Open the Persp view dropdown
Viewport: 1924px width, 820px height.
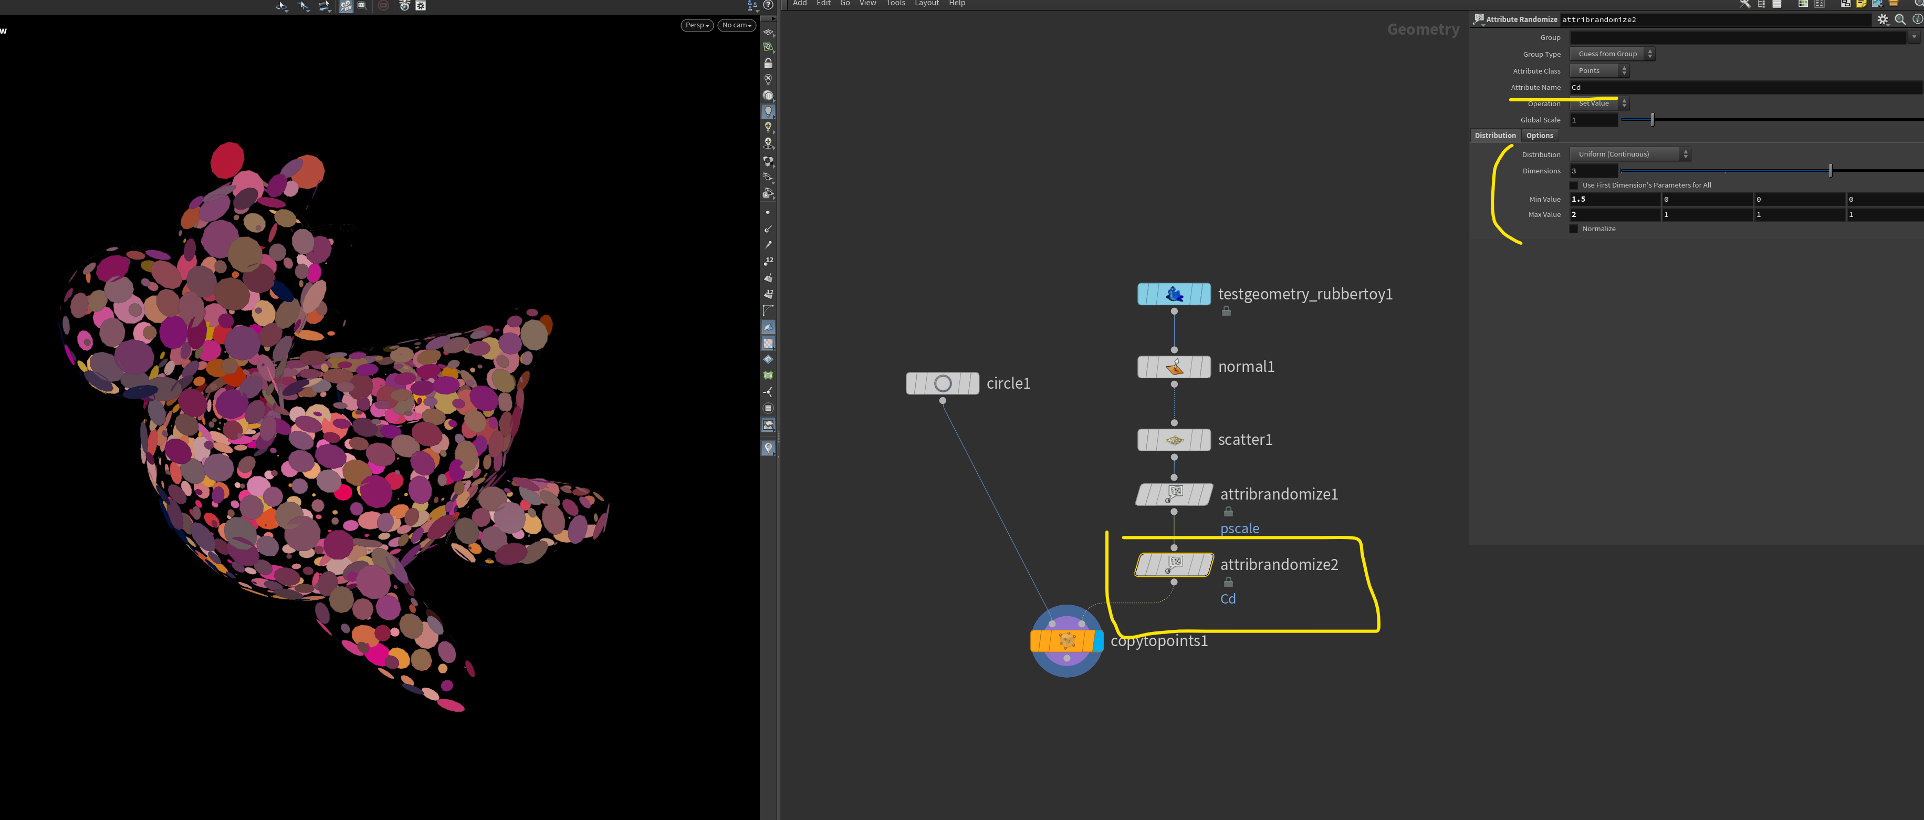(697, 25)
